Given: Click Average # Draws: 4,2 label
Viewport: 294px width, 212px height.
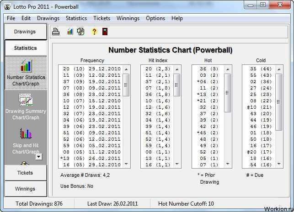Looking at the screenshot, I should pos(85,175).
